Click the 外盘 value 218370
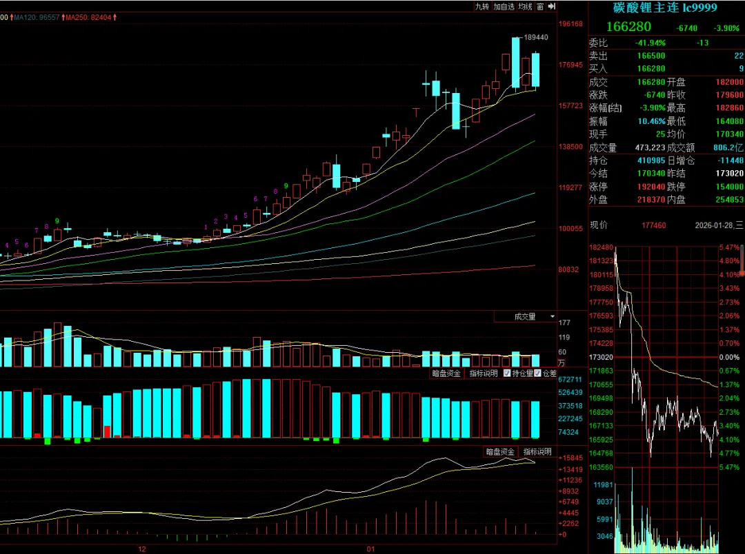Screen dimensions: 745x554 click(x=651, y=200)
